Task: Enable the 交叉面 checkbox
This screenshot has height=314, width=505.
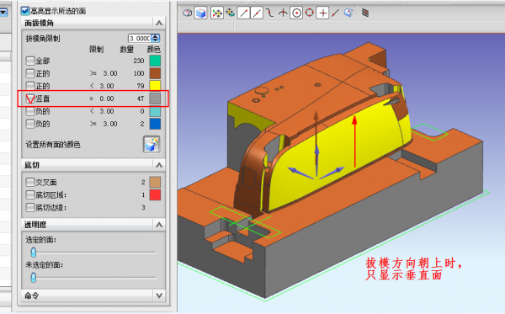Action: [30, 183]
